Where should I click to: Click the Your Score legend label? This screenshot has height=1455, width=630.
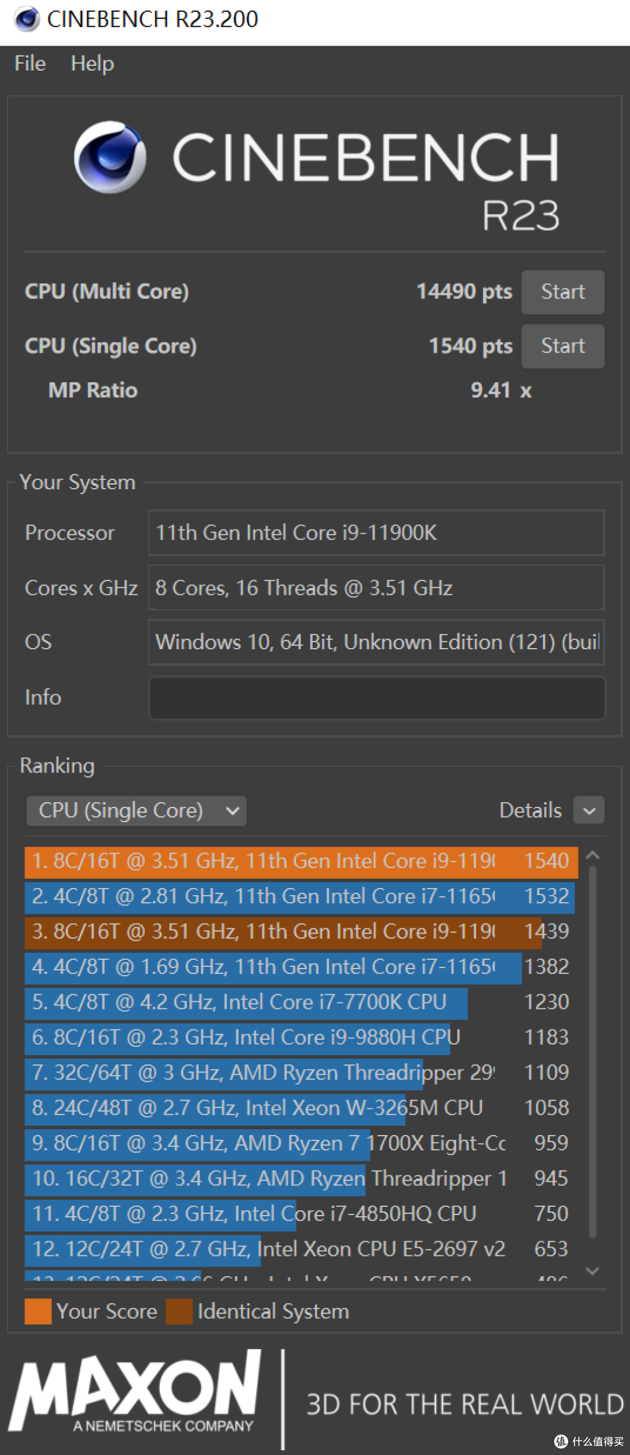pos(107,1311)
